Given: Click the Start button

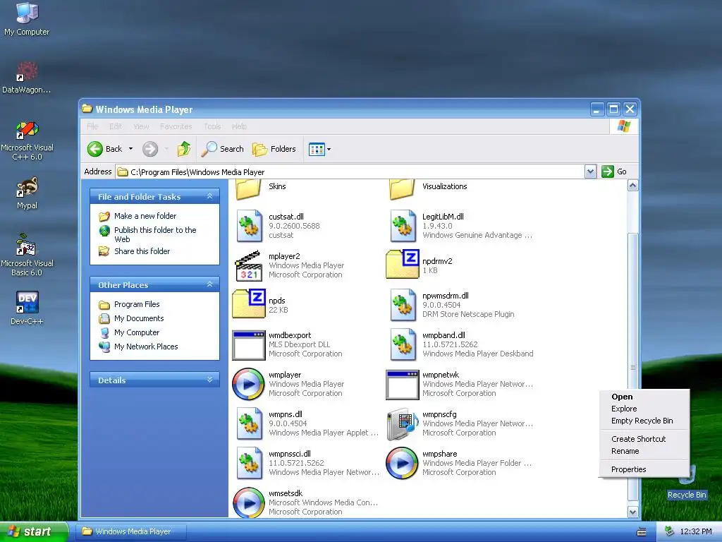Looking at the screenshot, I should coord(34,531).
